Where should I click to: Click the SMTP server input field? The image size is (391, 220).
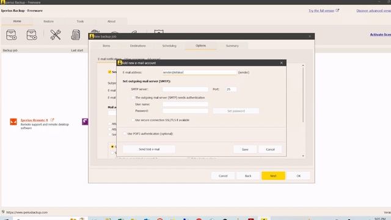(x=185, y=89)
